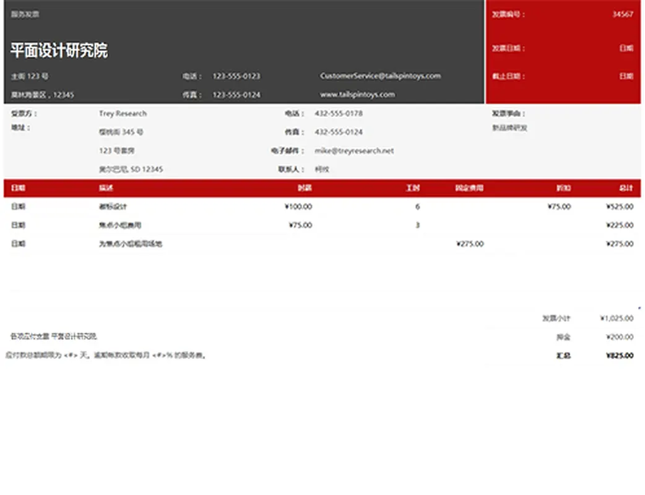This screenshot has height=495, width=645.
Task: Click the 工时 column header
Action: (412, 188)
